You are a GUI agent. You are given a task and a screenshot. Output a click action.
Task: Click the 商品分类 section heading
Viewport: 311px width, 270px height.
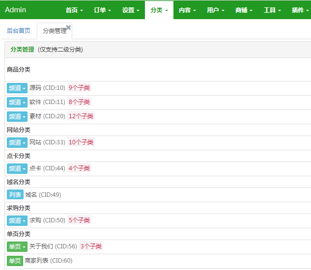(19, 70)
